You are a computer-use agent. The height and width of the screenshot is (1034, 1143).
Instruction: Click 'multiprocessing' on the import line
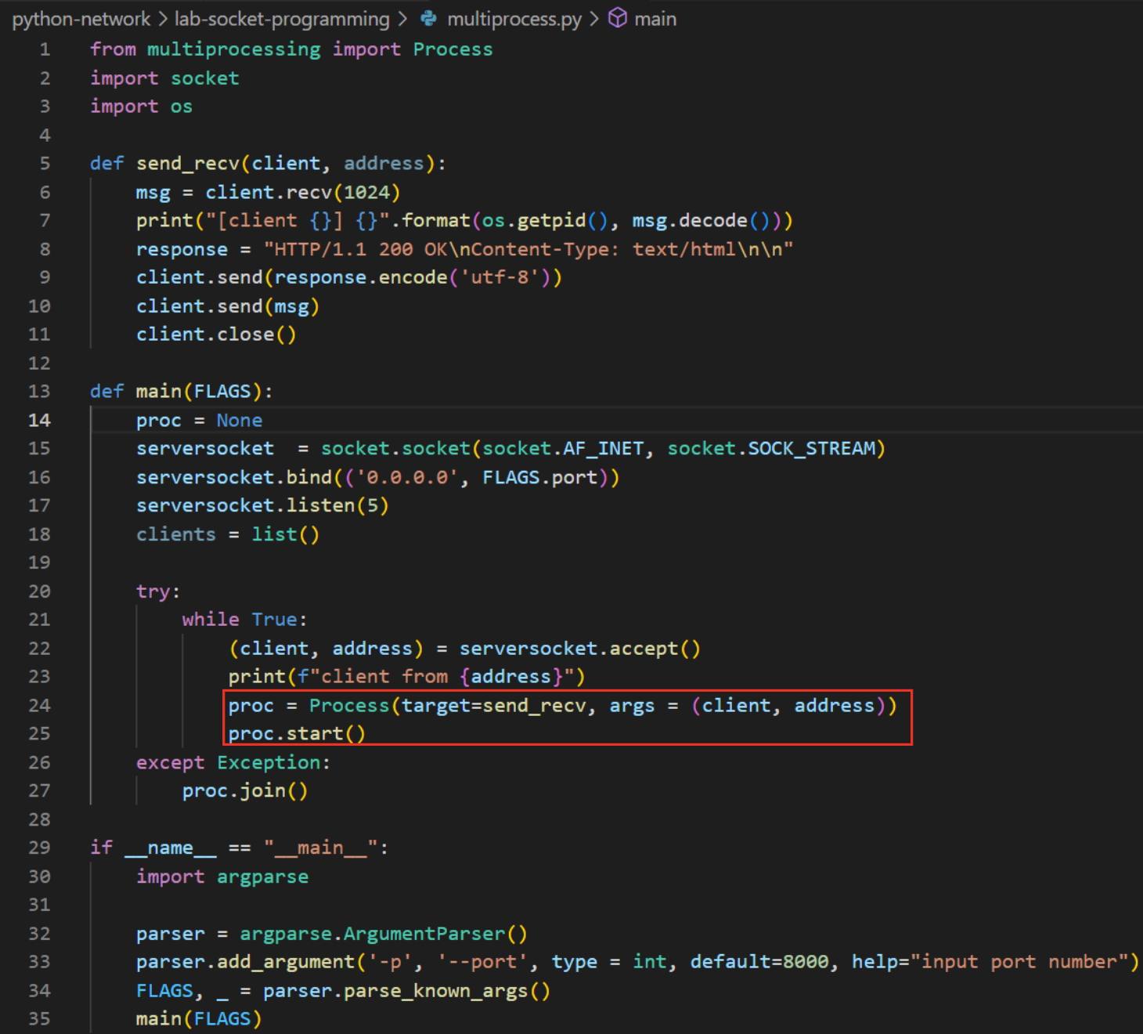(x=234, y=49)
